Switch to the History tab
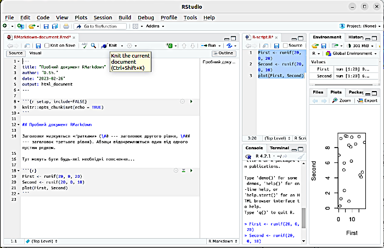Screen dimensions: 384x248 (x=355, y=37)
